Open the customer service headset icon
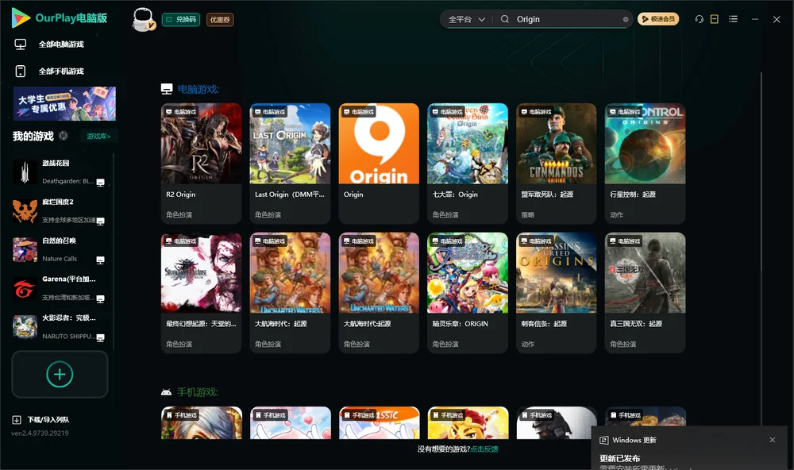The image size is (794, 470). [699, 19]
